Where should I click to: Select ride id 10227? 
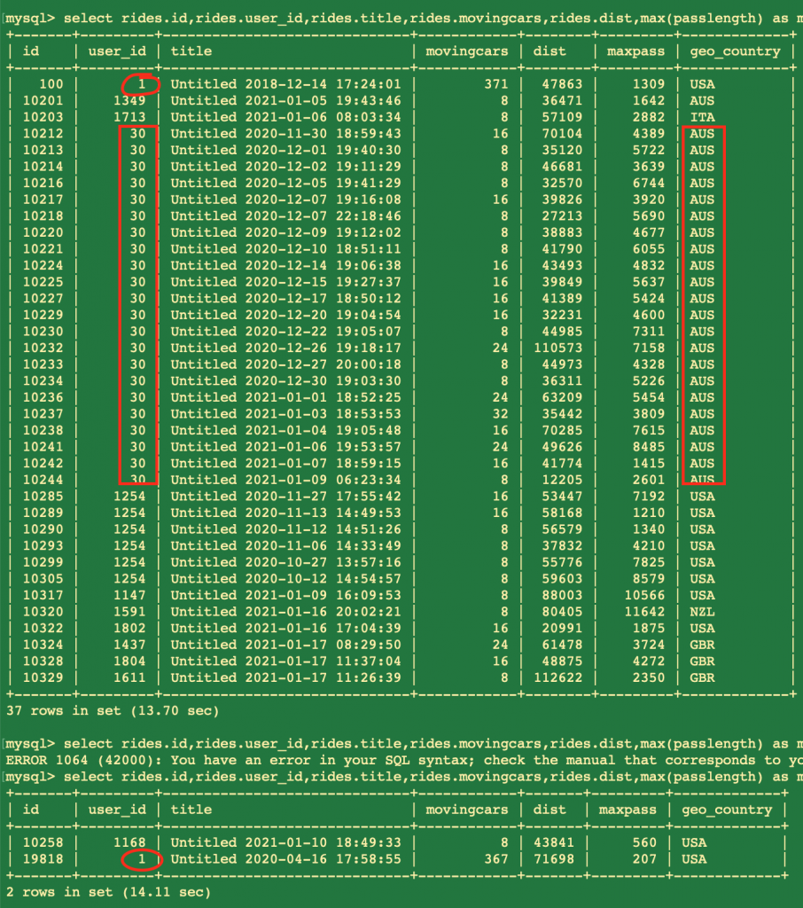click(43, 299)
